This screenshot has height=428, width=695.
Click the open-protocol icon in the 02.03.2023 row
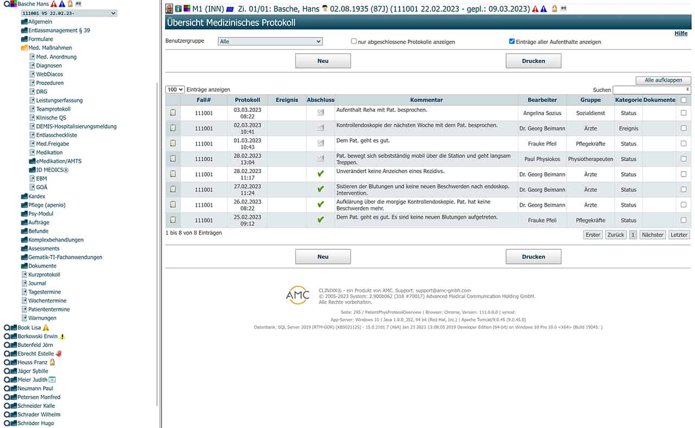point(320,128)
